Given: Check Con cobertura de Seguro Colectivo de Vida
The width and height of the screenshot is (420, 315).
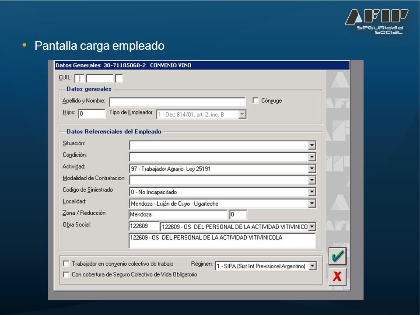Looking at the screenshot, I should click(66, 274).
